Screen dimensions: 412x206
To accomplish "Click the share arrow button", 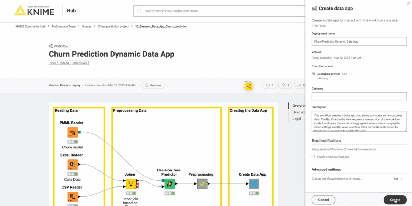I will tap(300, 85).
